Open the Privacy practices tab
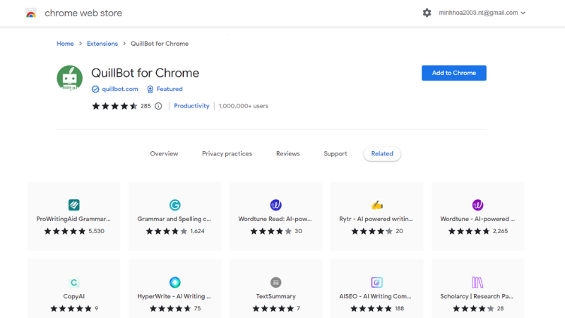The height and width of the screenshot is (318, 565). coord(227,153)
